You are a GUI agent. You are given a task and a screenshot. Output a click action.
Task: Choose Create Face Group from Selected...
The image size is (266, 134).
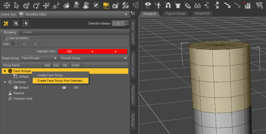pos(61,81)
